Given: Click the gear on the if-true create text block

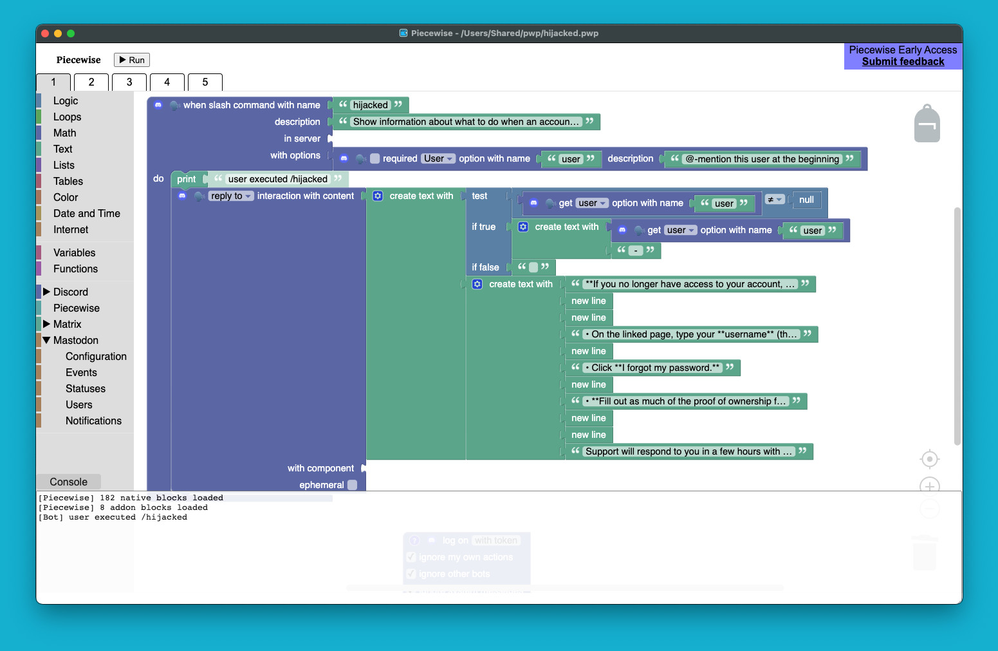Looking at the screenshot, I should (x=523, y=227).
